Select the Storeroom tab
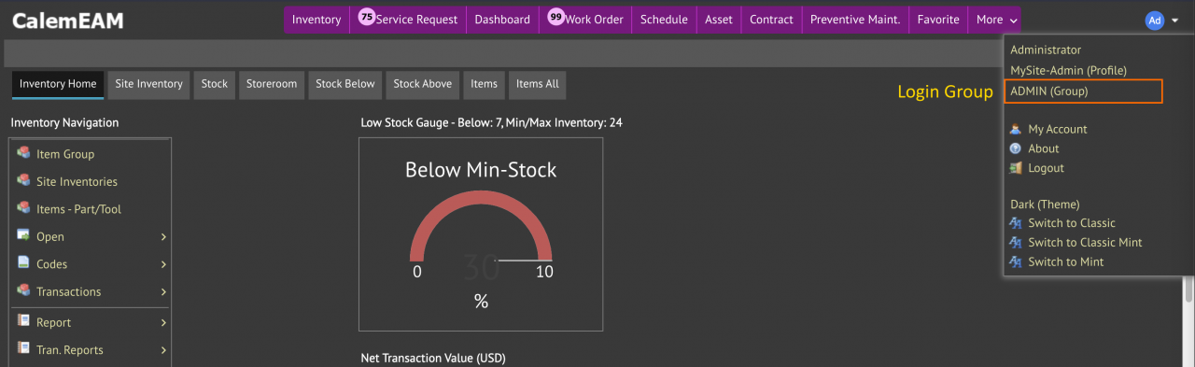1195x367 pixels. coord(272,84)
